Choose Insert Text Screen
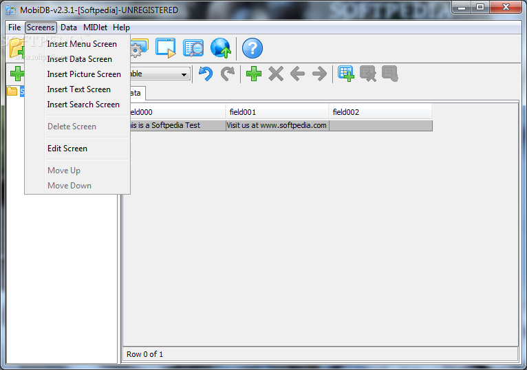This screenshot has width=527, height=370. (x=79, y=89)
